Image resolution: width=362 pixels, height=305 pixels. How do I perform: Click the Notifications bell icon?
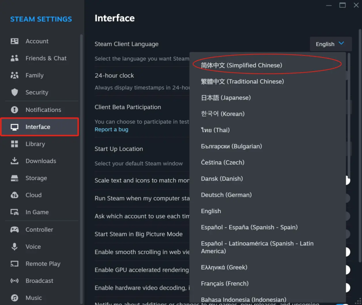[14, 109]
